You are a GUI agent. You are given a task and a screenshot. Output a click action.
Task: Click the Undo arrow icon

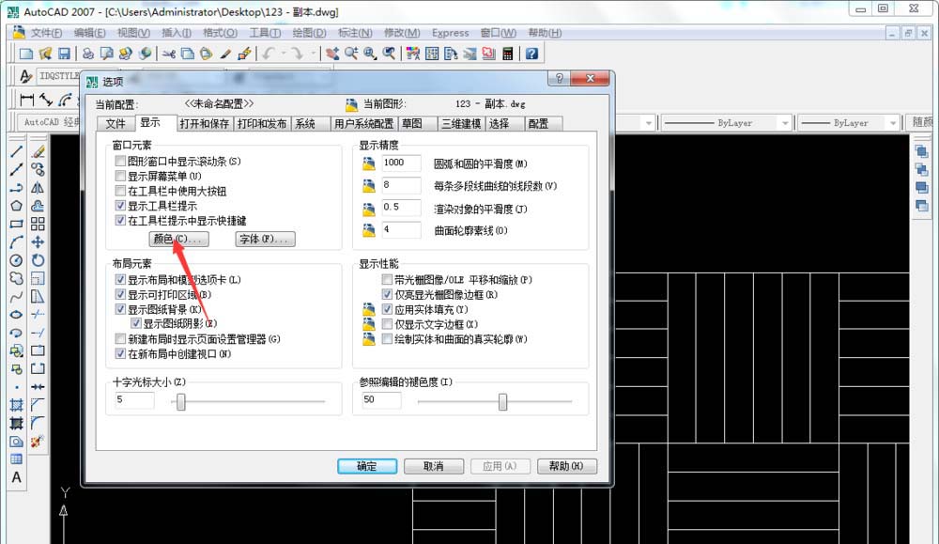(269, 54)
